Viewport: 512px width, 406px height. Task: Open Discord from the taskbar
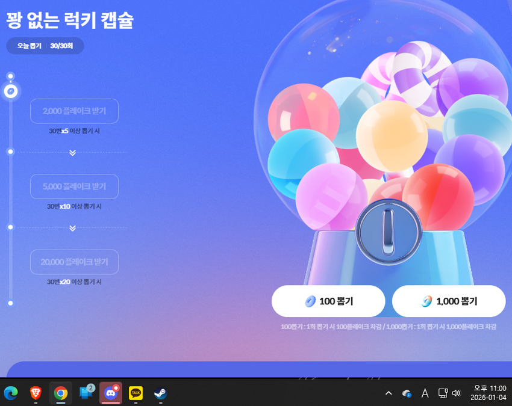tap(111, 393)
